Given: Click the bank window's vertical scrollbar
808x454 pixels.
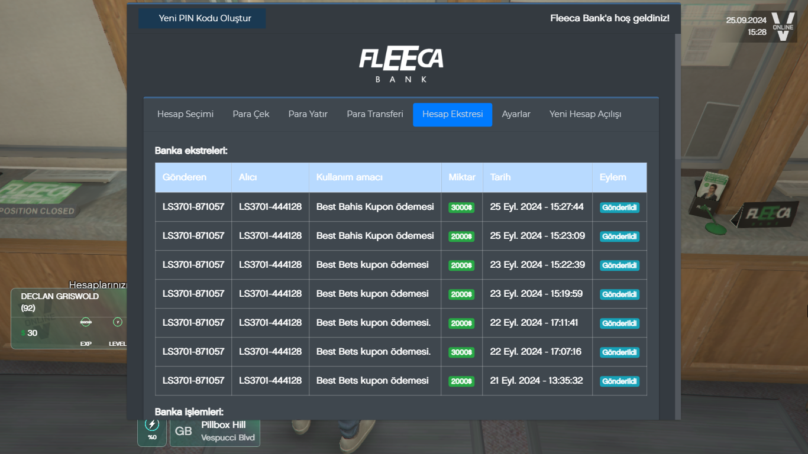Looking at the screenshot, I should click(x=678, y=227).
